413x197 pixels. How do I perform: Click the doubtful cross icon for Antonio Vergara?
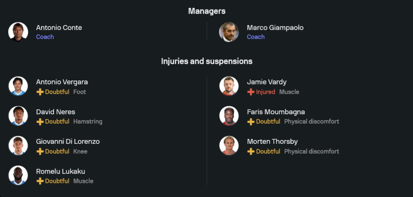[x=40, y=92]
